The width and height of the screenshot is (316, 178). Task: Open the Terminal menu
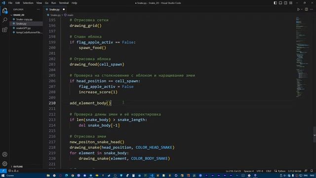tap(64, 3)
